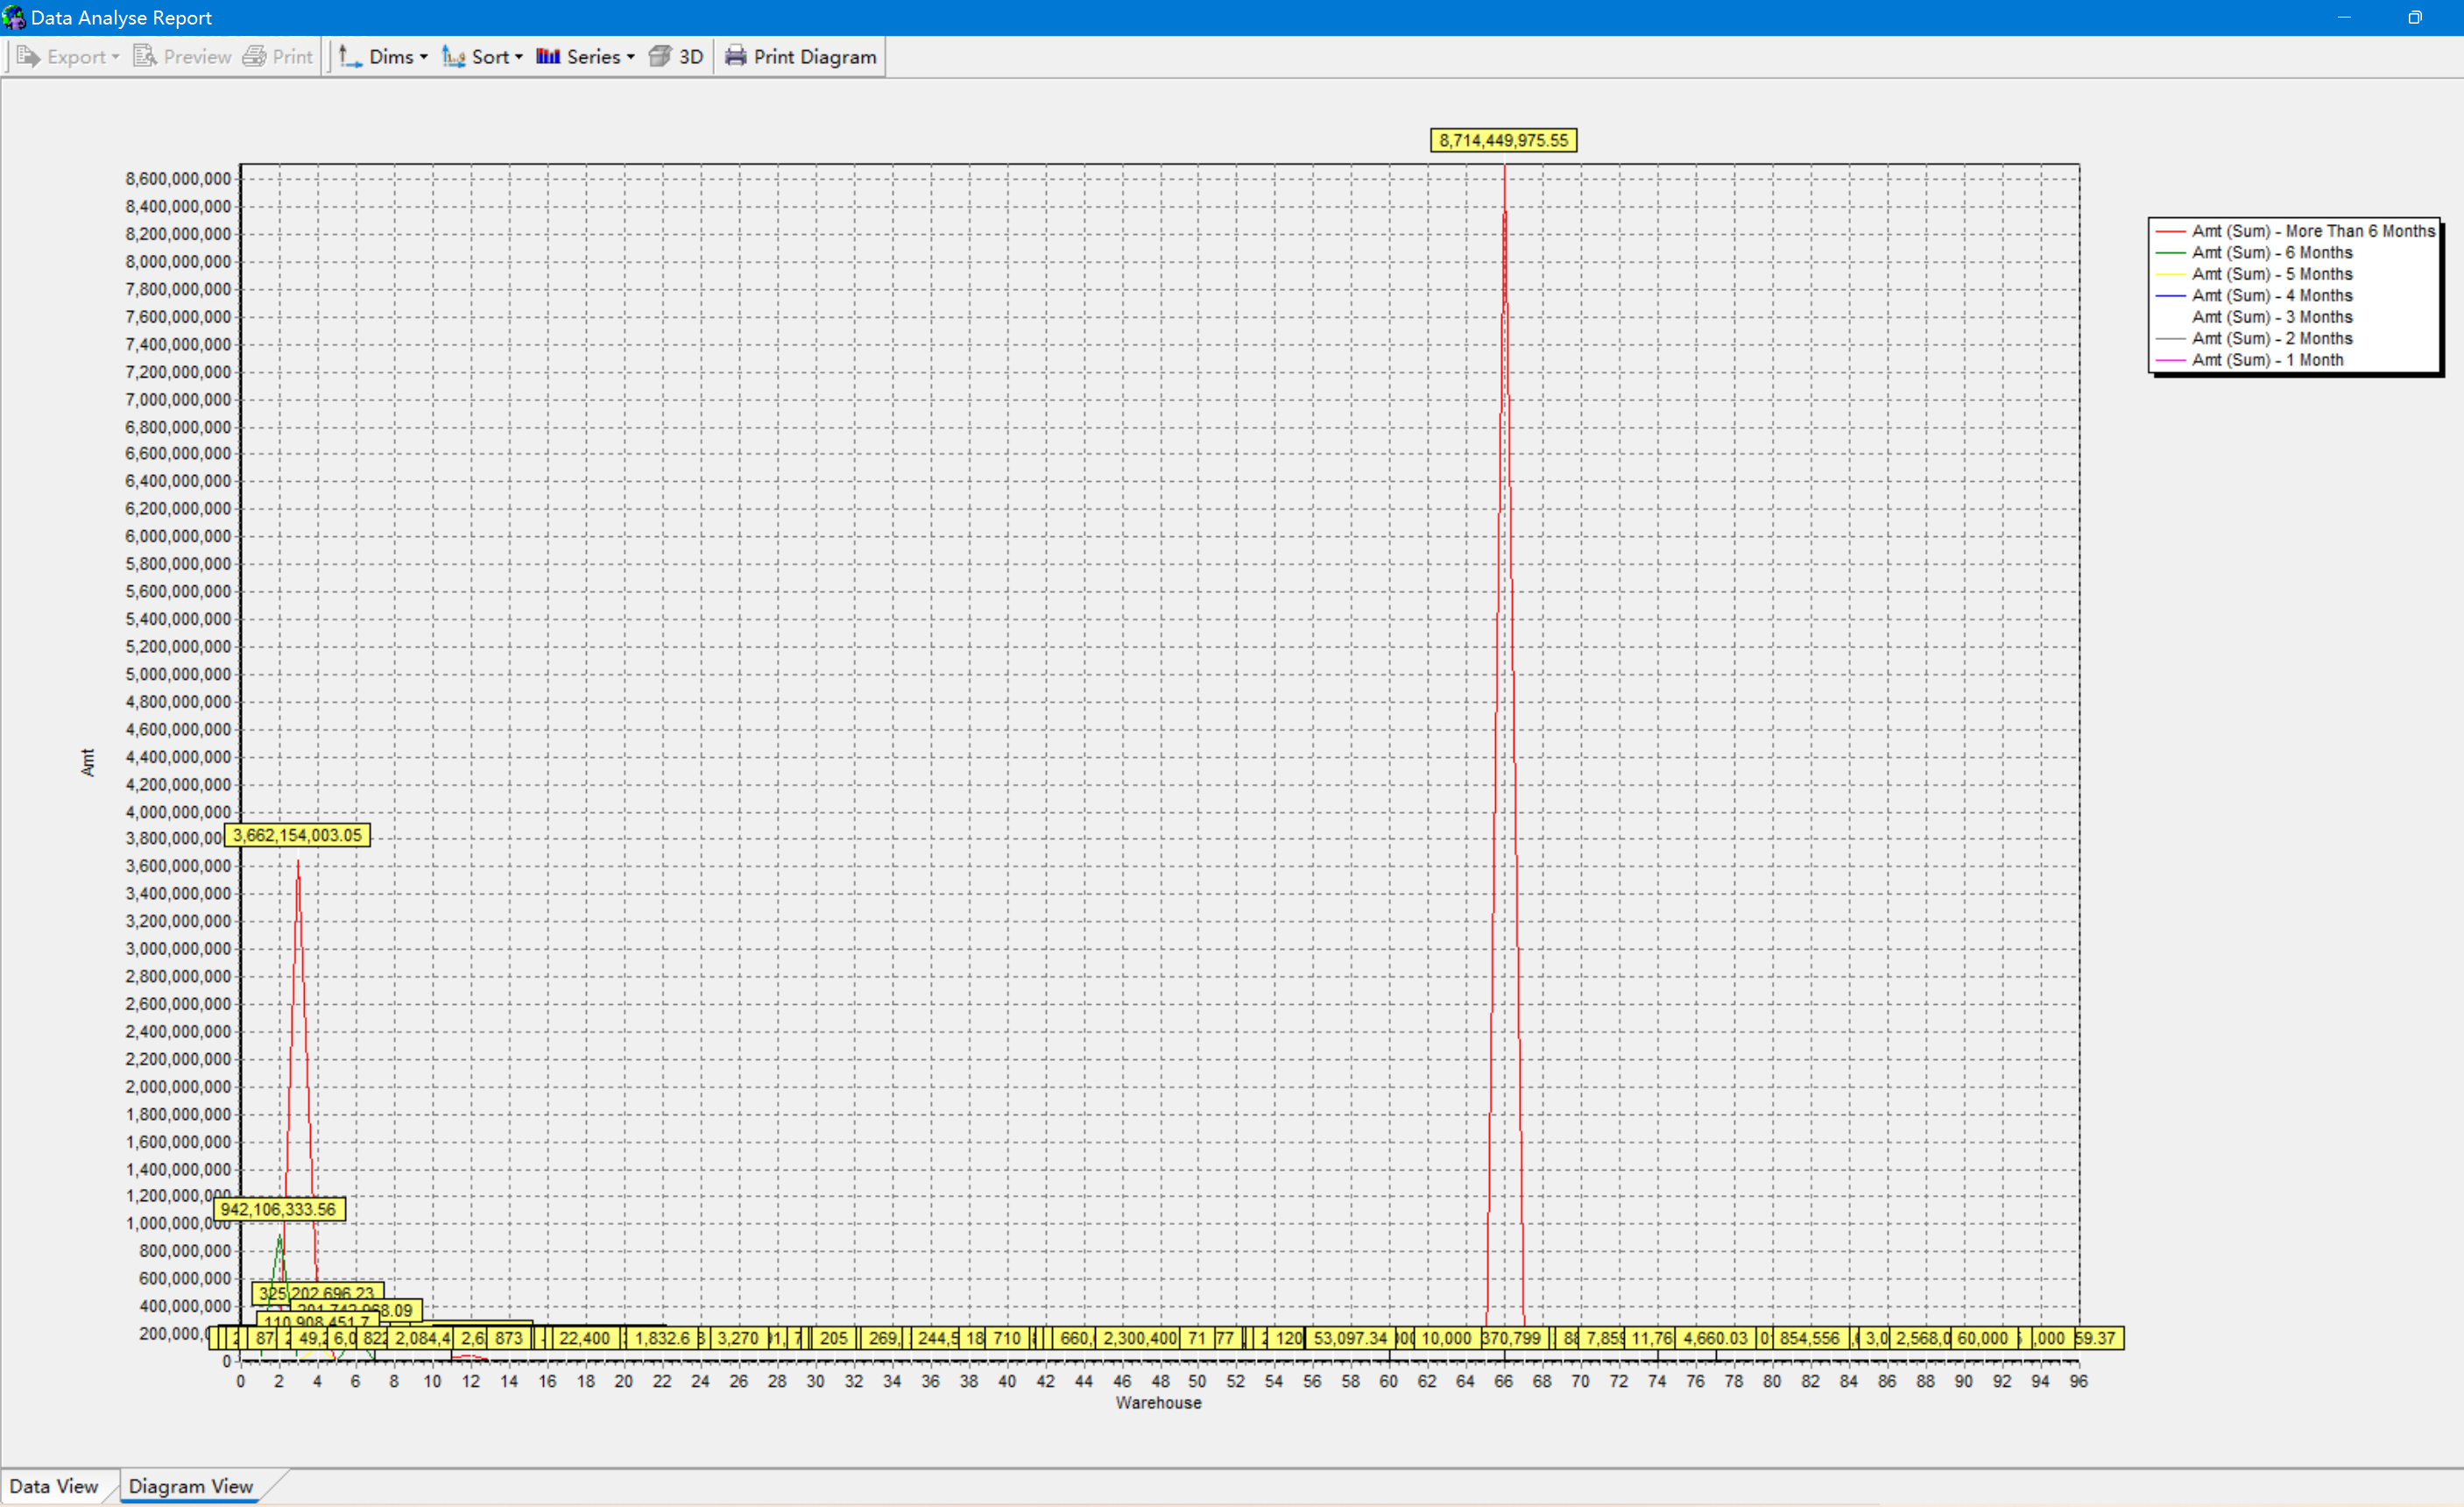Viewport: 2464px width, 1507px height.
Task: Click the data label 4,660.03
Action: coord(1715,1338)
